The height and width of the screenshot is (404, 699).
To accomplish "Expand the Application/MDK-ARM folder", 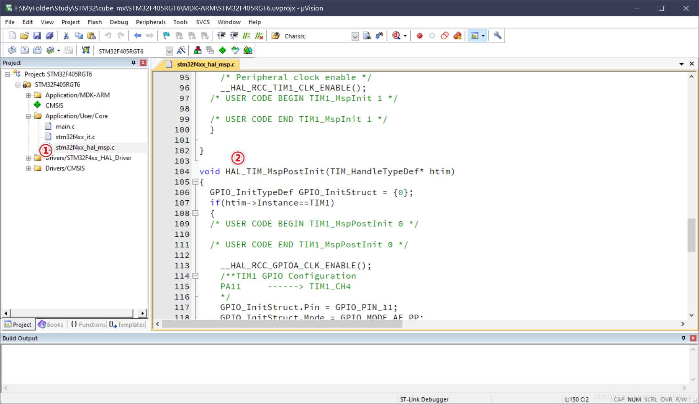I will pos(28,95).
